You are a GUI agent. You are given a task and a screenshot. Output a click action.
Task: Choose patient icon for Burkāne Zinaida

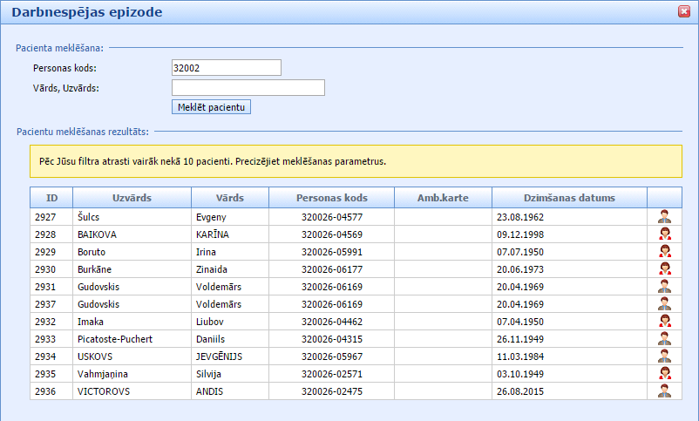tap(665, 269)
